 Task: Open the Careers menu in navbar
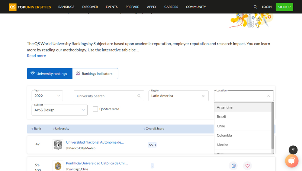[171, 7]
